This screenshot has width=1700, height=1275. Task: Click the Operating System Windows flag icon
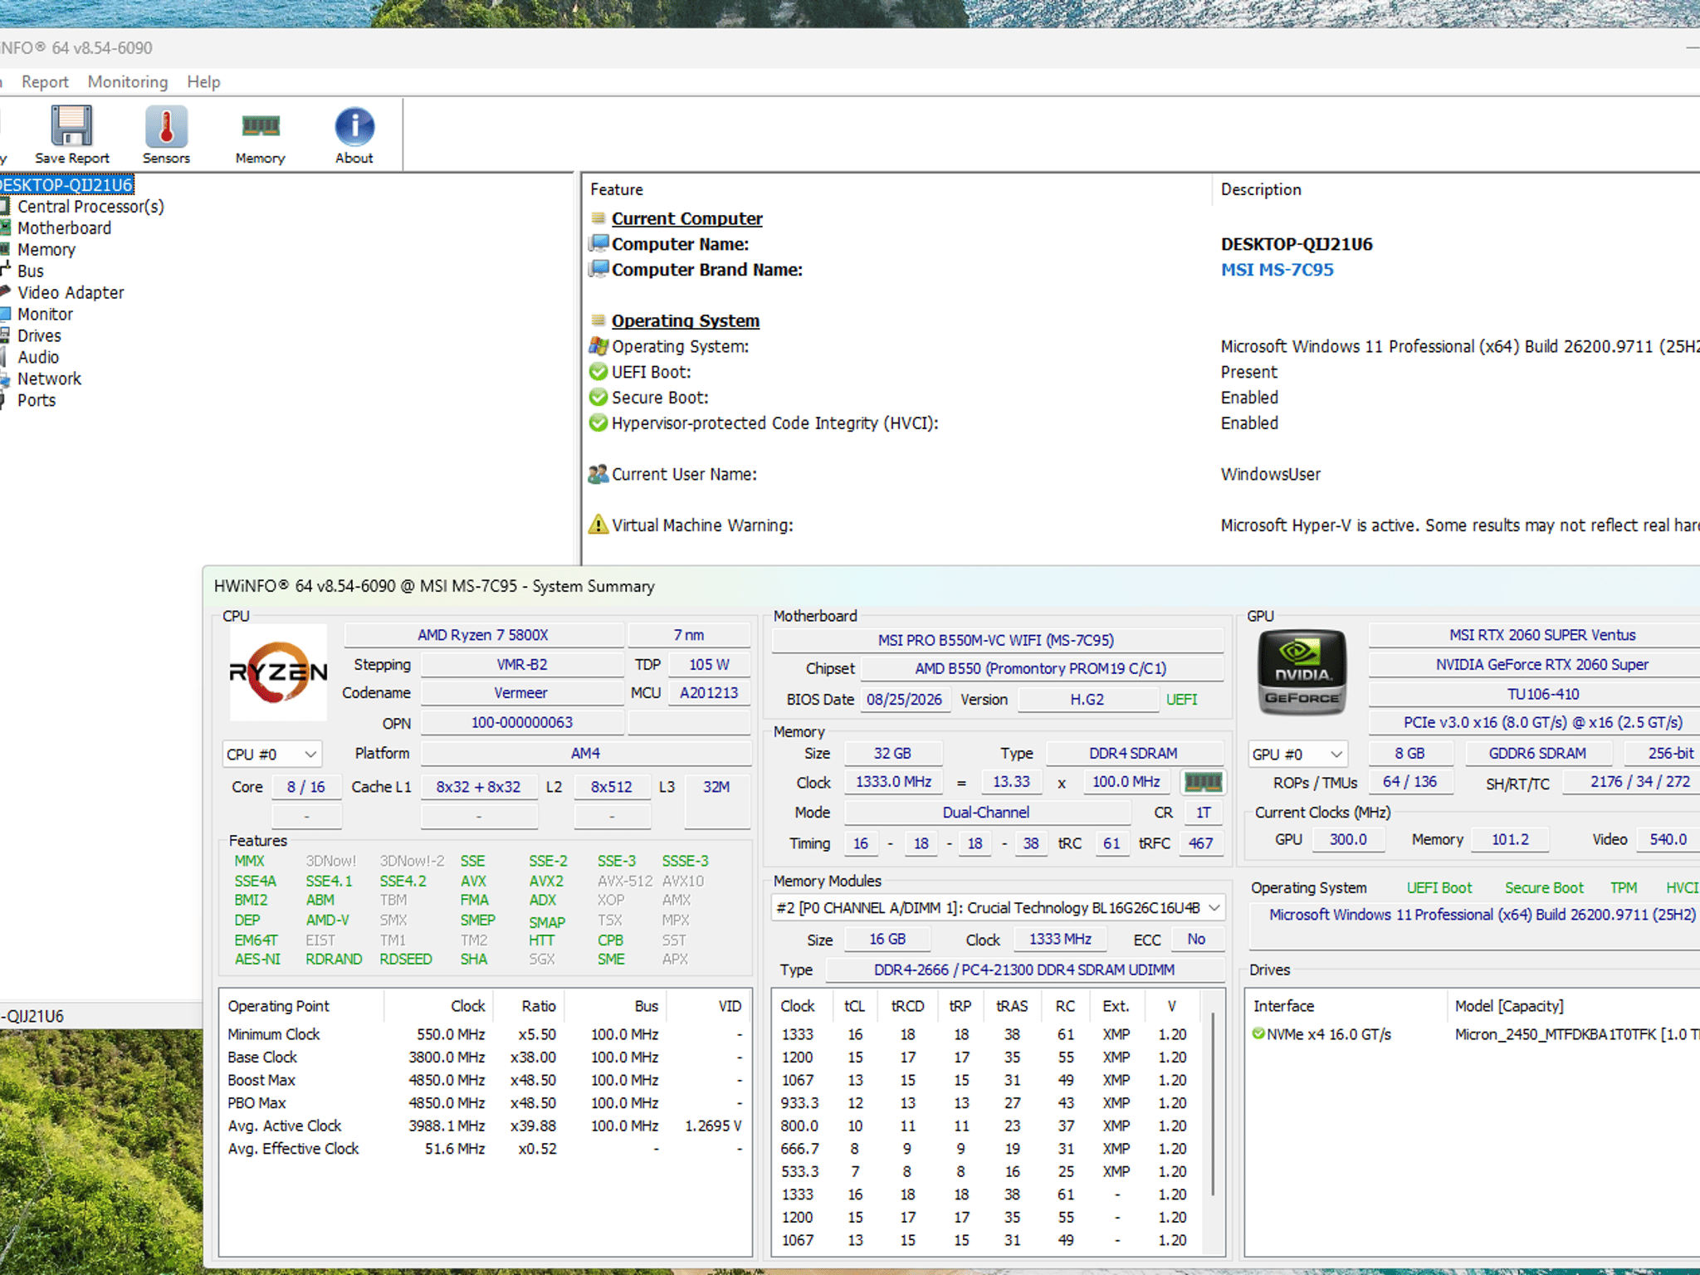(x=598, y=346)
